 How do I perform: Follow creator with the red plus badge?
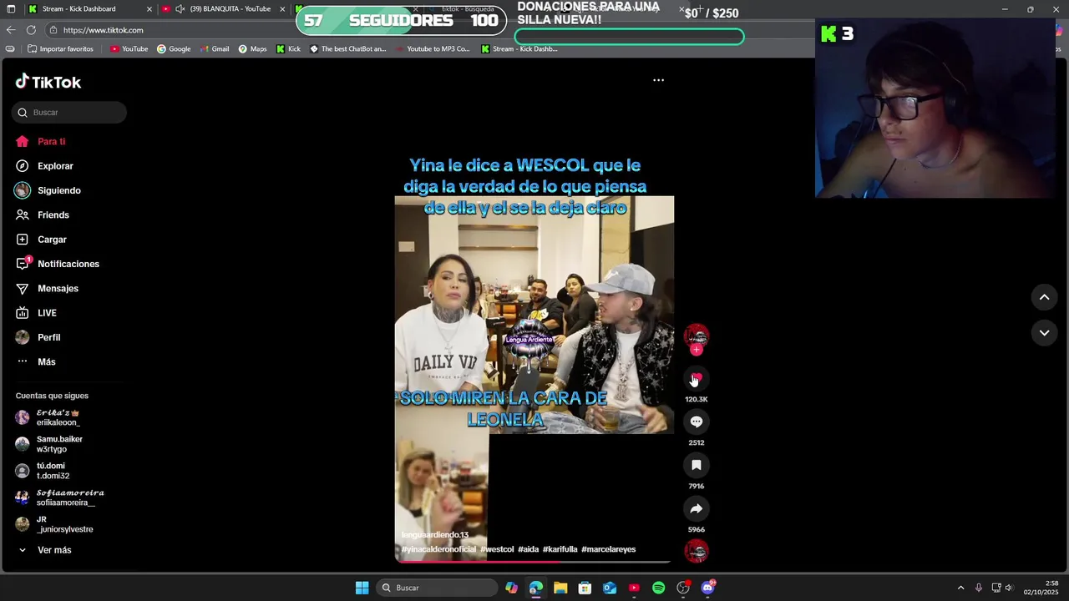pos(697,350)
